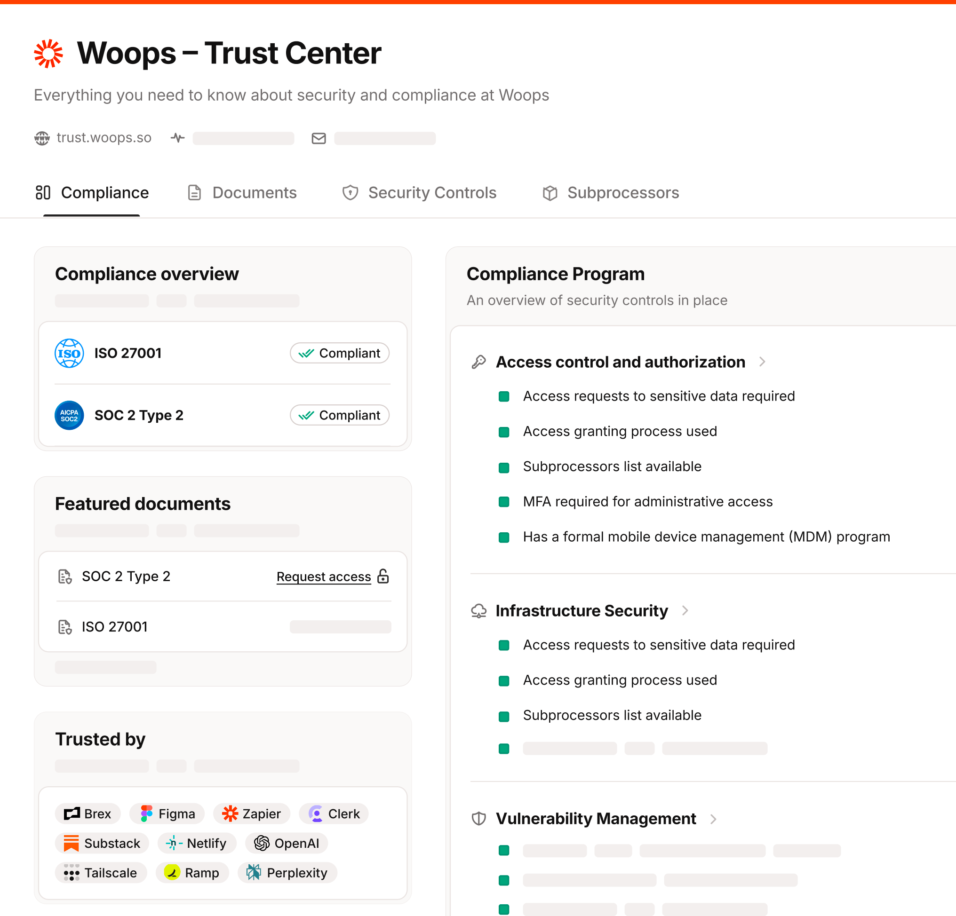Click the status pulse icon

tap(177, 138)
